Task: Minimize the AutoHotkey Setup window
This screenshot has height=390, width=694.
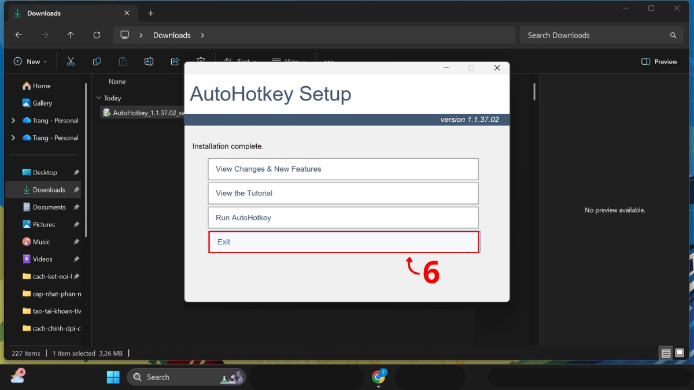Action: point(446,68)
